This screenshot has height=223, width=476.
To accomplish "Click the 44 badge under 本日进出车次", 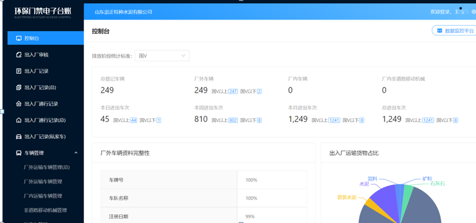I will pyautogui.click(x=134, y=120).
